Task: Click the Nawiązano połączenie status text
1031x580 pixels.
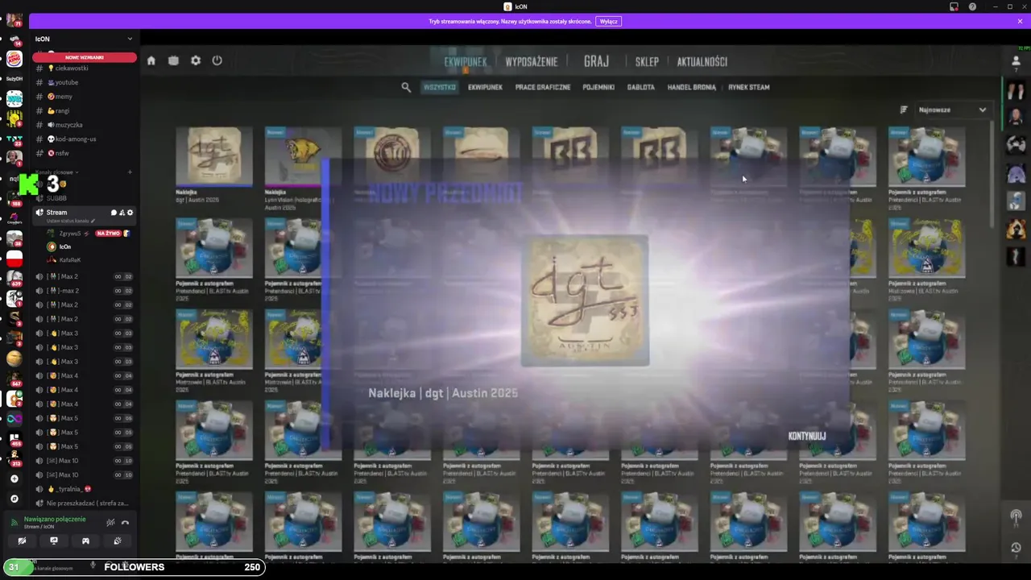Action: 55,520
